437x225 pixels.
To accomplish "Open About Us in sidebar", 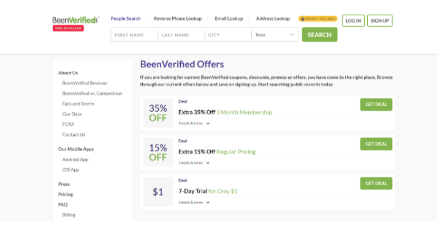I will click(x=68, y=73).
